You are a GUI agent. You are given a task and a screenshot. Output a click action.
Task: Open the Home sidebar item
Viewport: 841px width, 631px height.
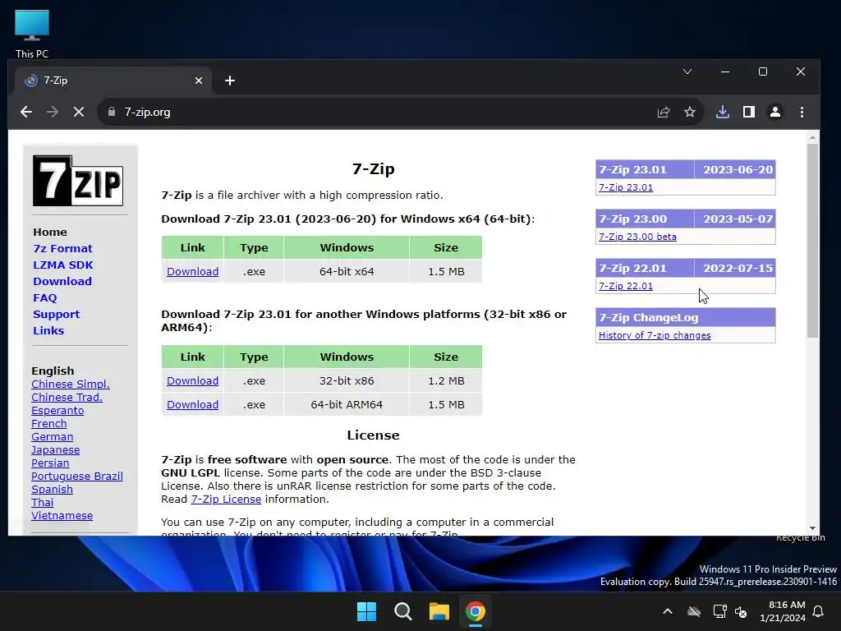coord(50,232)
